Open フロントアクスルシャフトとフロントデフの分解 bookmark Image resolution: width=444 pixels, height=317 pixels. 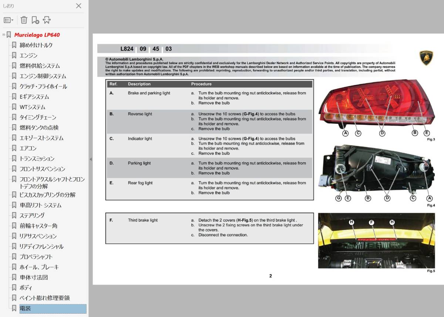coord(52,183)
